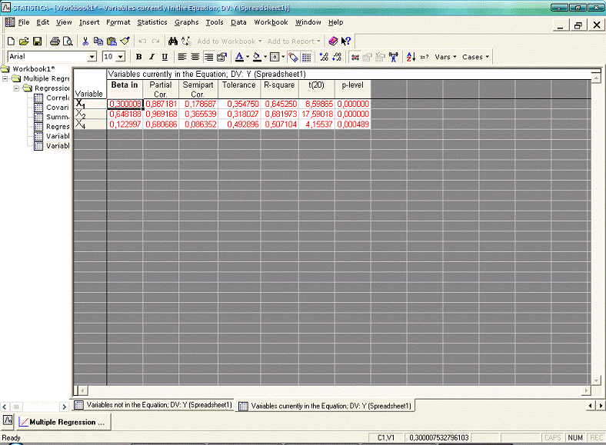This screenshot has height=445, width=606.
Task: Open the font color dropdown arrow
Action: click(248, 57)
